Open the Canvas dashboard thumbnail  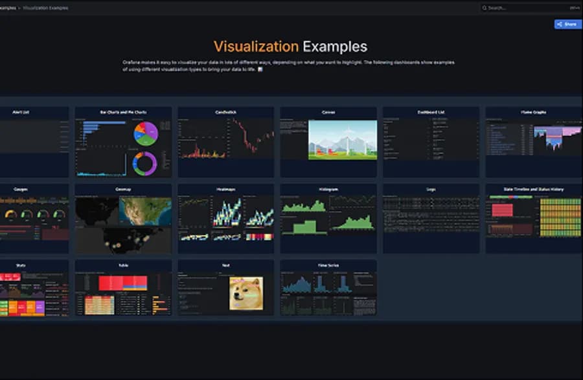pos(328,142)
